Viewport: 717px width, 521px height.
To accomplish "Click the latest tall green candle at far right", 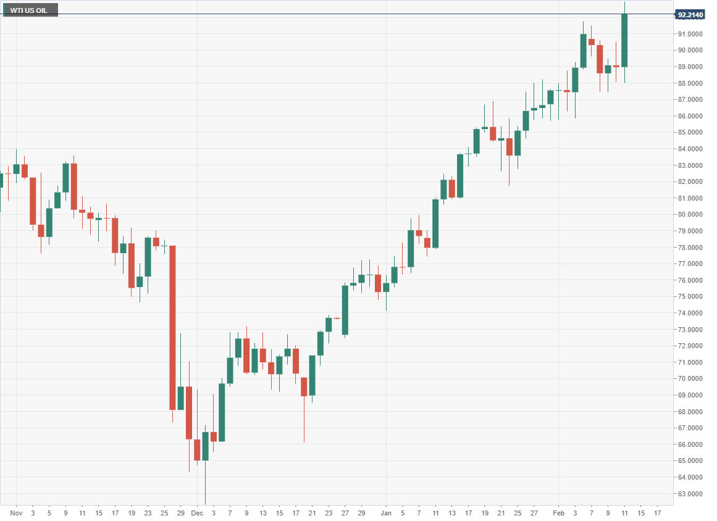I will [x=624, y=40].
